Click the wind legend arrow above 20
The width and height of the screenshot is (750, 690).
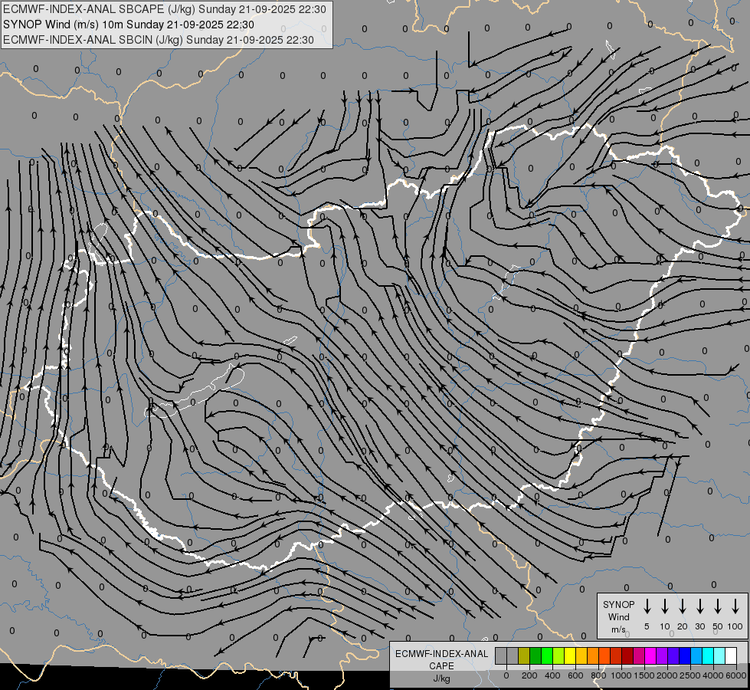pos(682,606)
